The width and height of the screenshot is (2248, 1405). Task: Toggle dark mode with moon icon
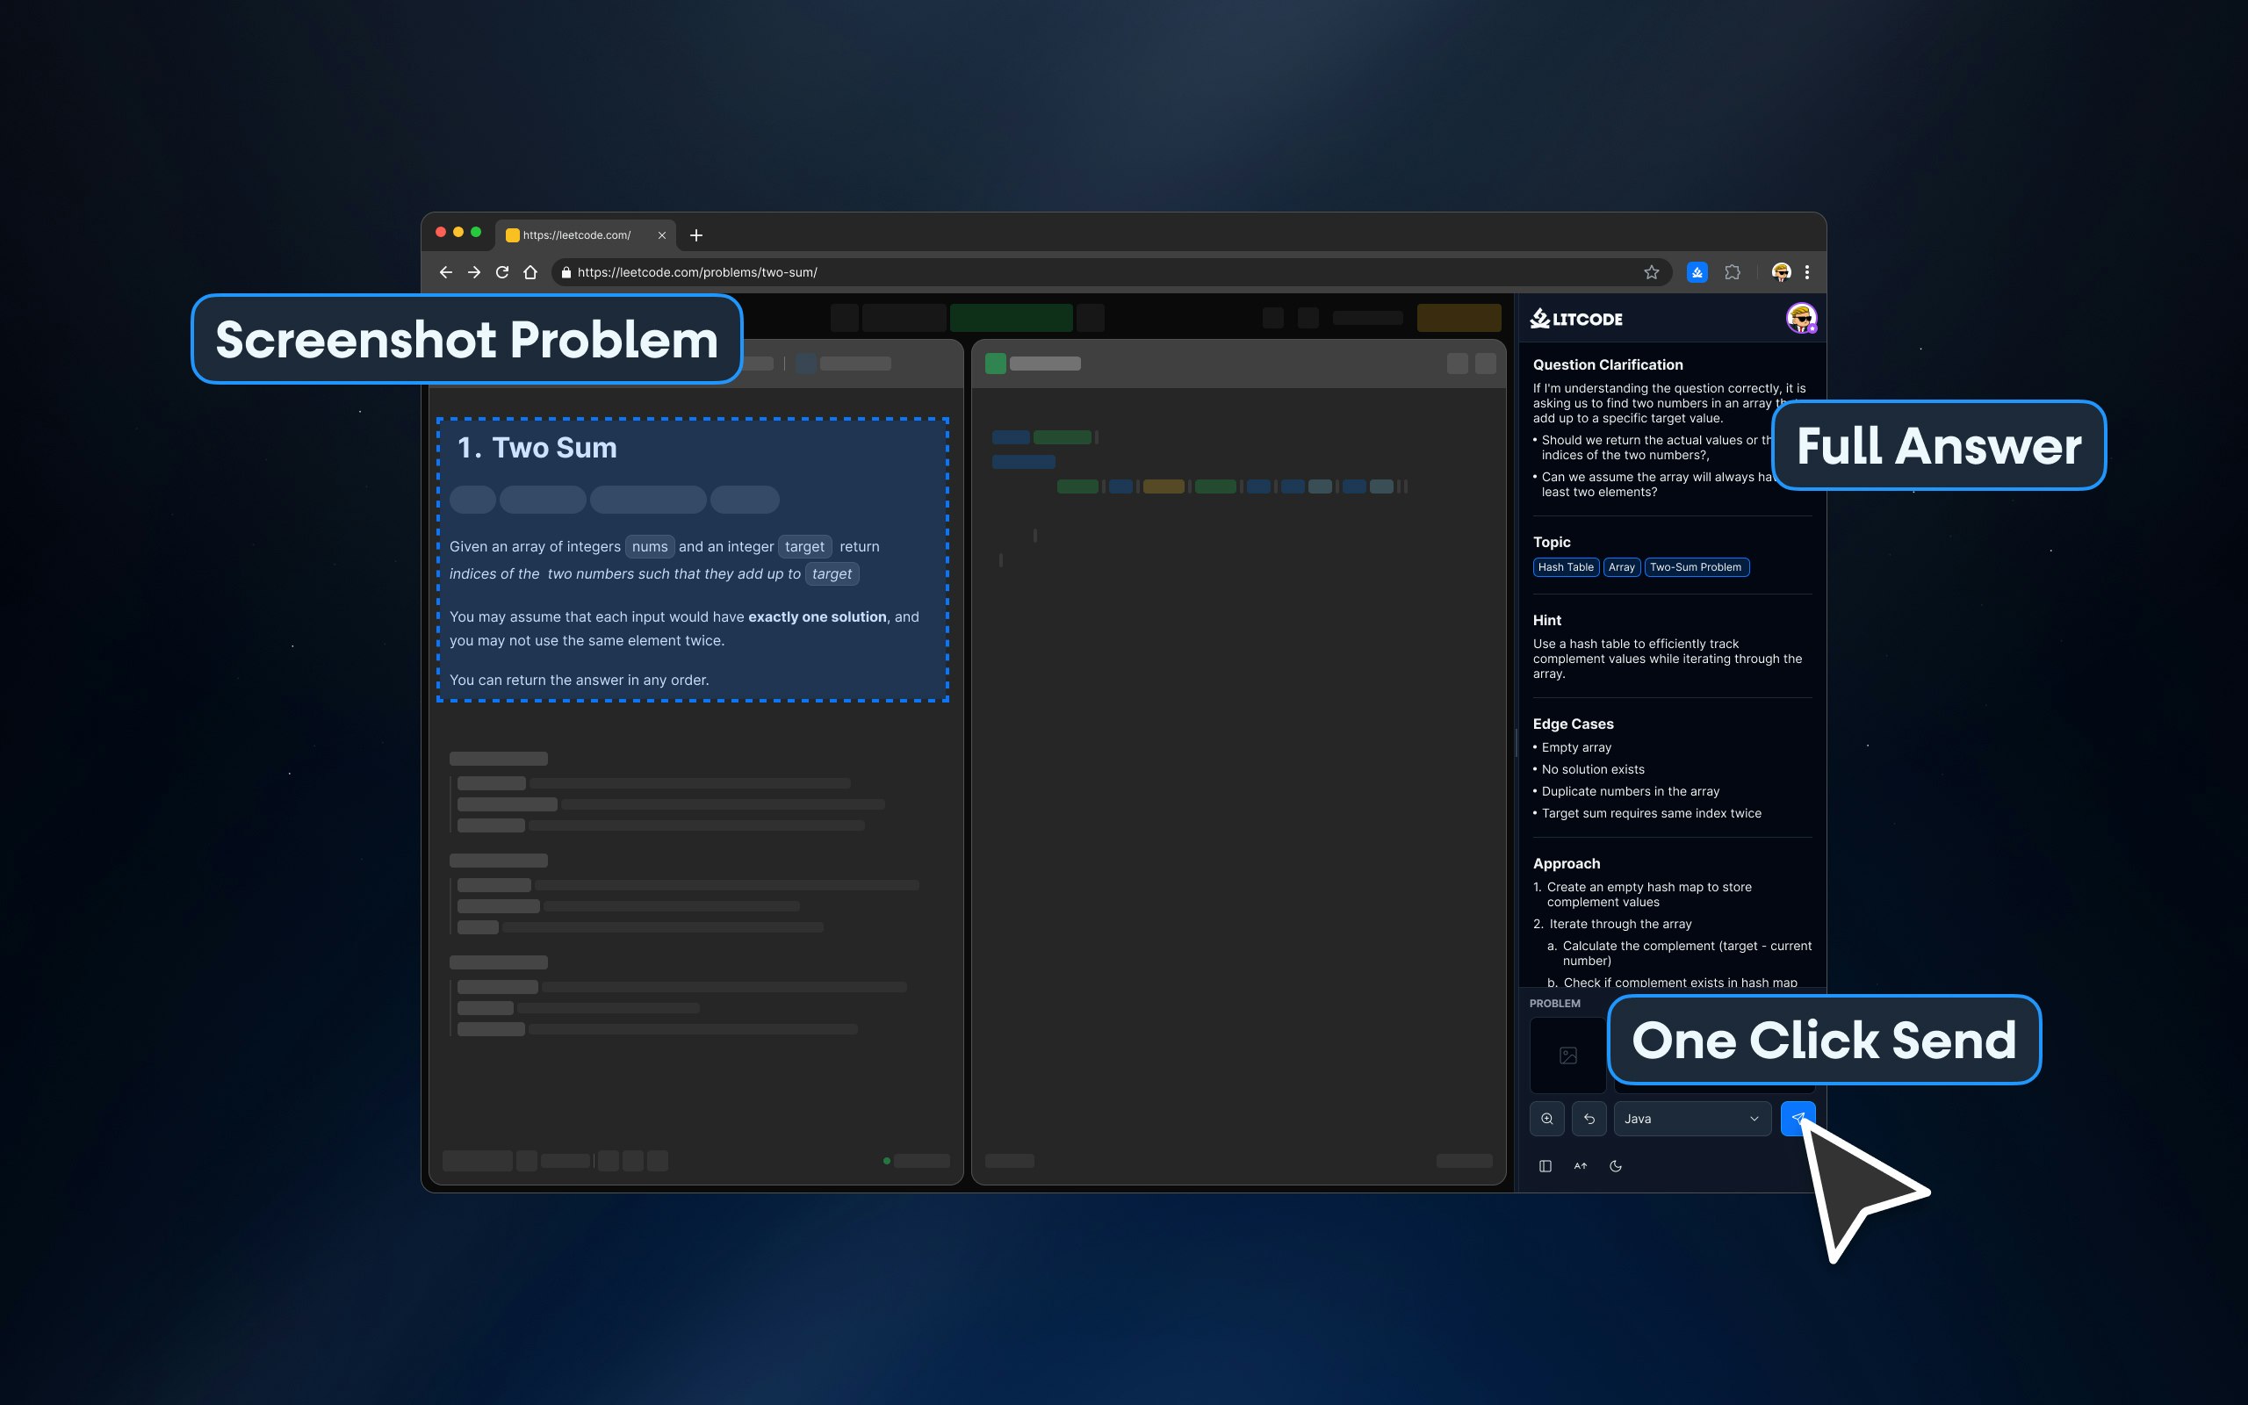coord(1616,1166)
